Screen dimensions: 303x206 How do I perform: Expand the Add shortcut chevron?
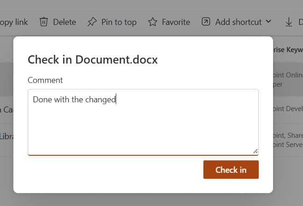tap(268, 22)
